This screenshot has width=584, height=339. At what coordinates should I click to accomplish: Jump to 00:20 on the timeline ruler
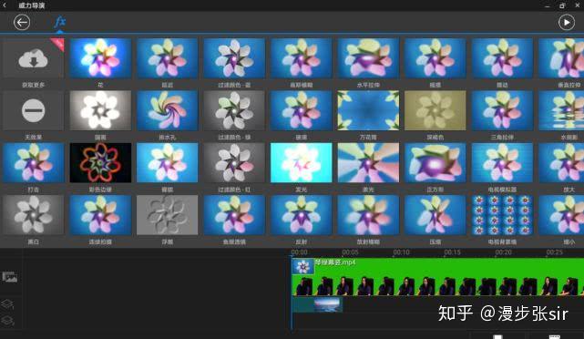[503, 252]
